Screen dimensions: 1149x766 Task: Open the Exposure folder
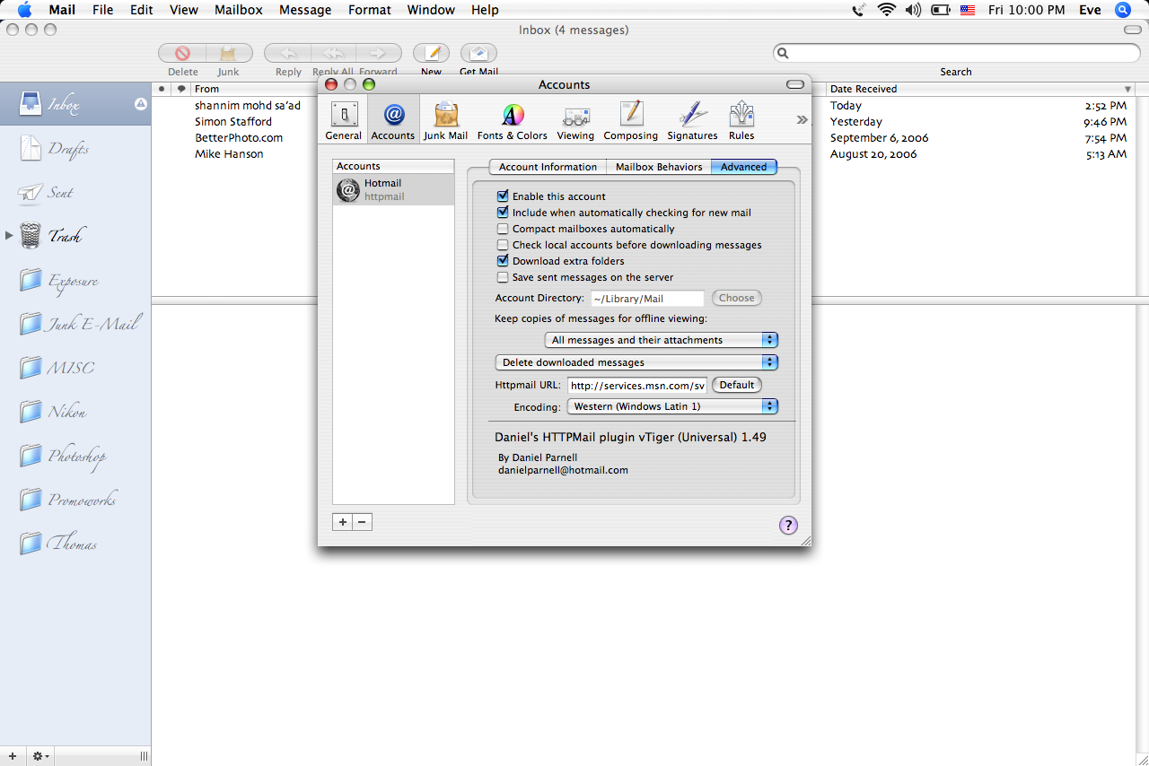point(75,280)
